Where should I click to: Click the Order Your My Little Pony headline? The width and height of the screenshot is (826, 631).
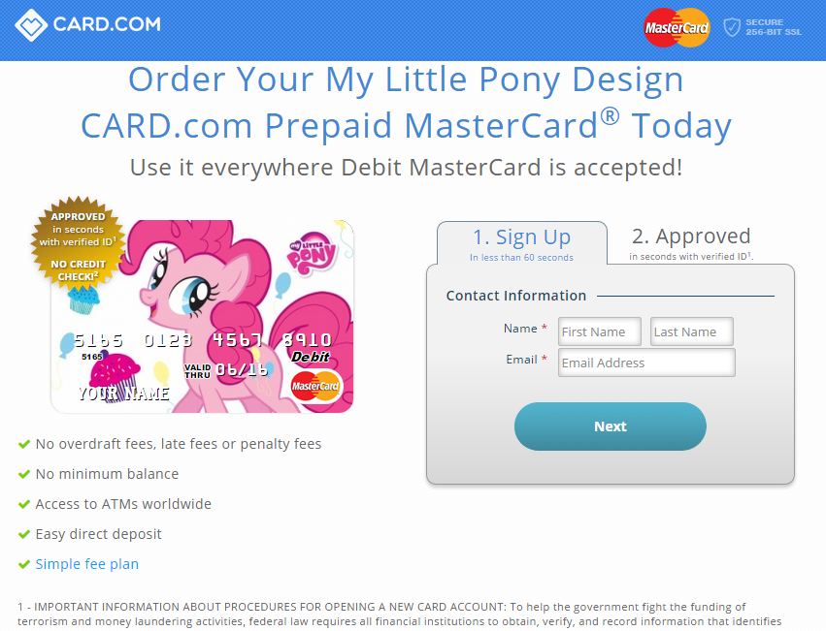click(406, 79)
